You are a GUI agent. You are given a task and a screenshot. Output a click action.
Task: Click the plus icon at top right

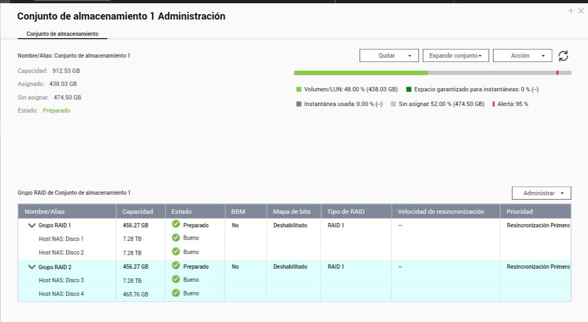tap(571, 11)
